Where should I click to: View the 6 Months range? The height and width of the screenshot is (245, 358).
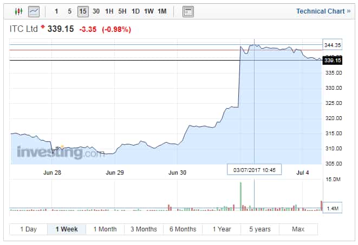tap(183, 229)
